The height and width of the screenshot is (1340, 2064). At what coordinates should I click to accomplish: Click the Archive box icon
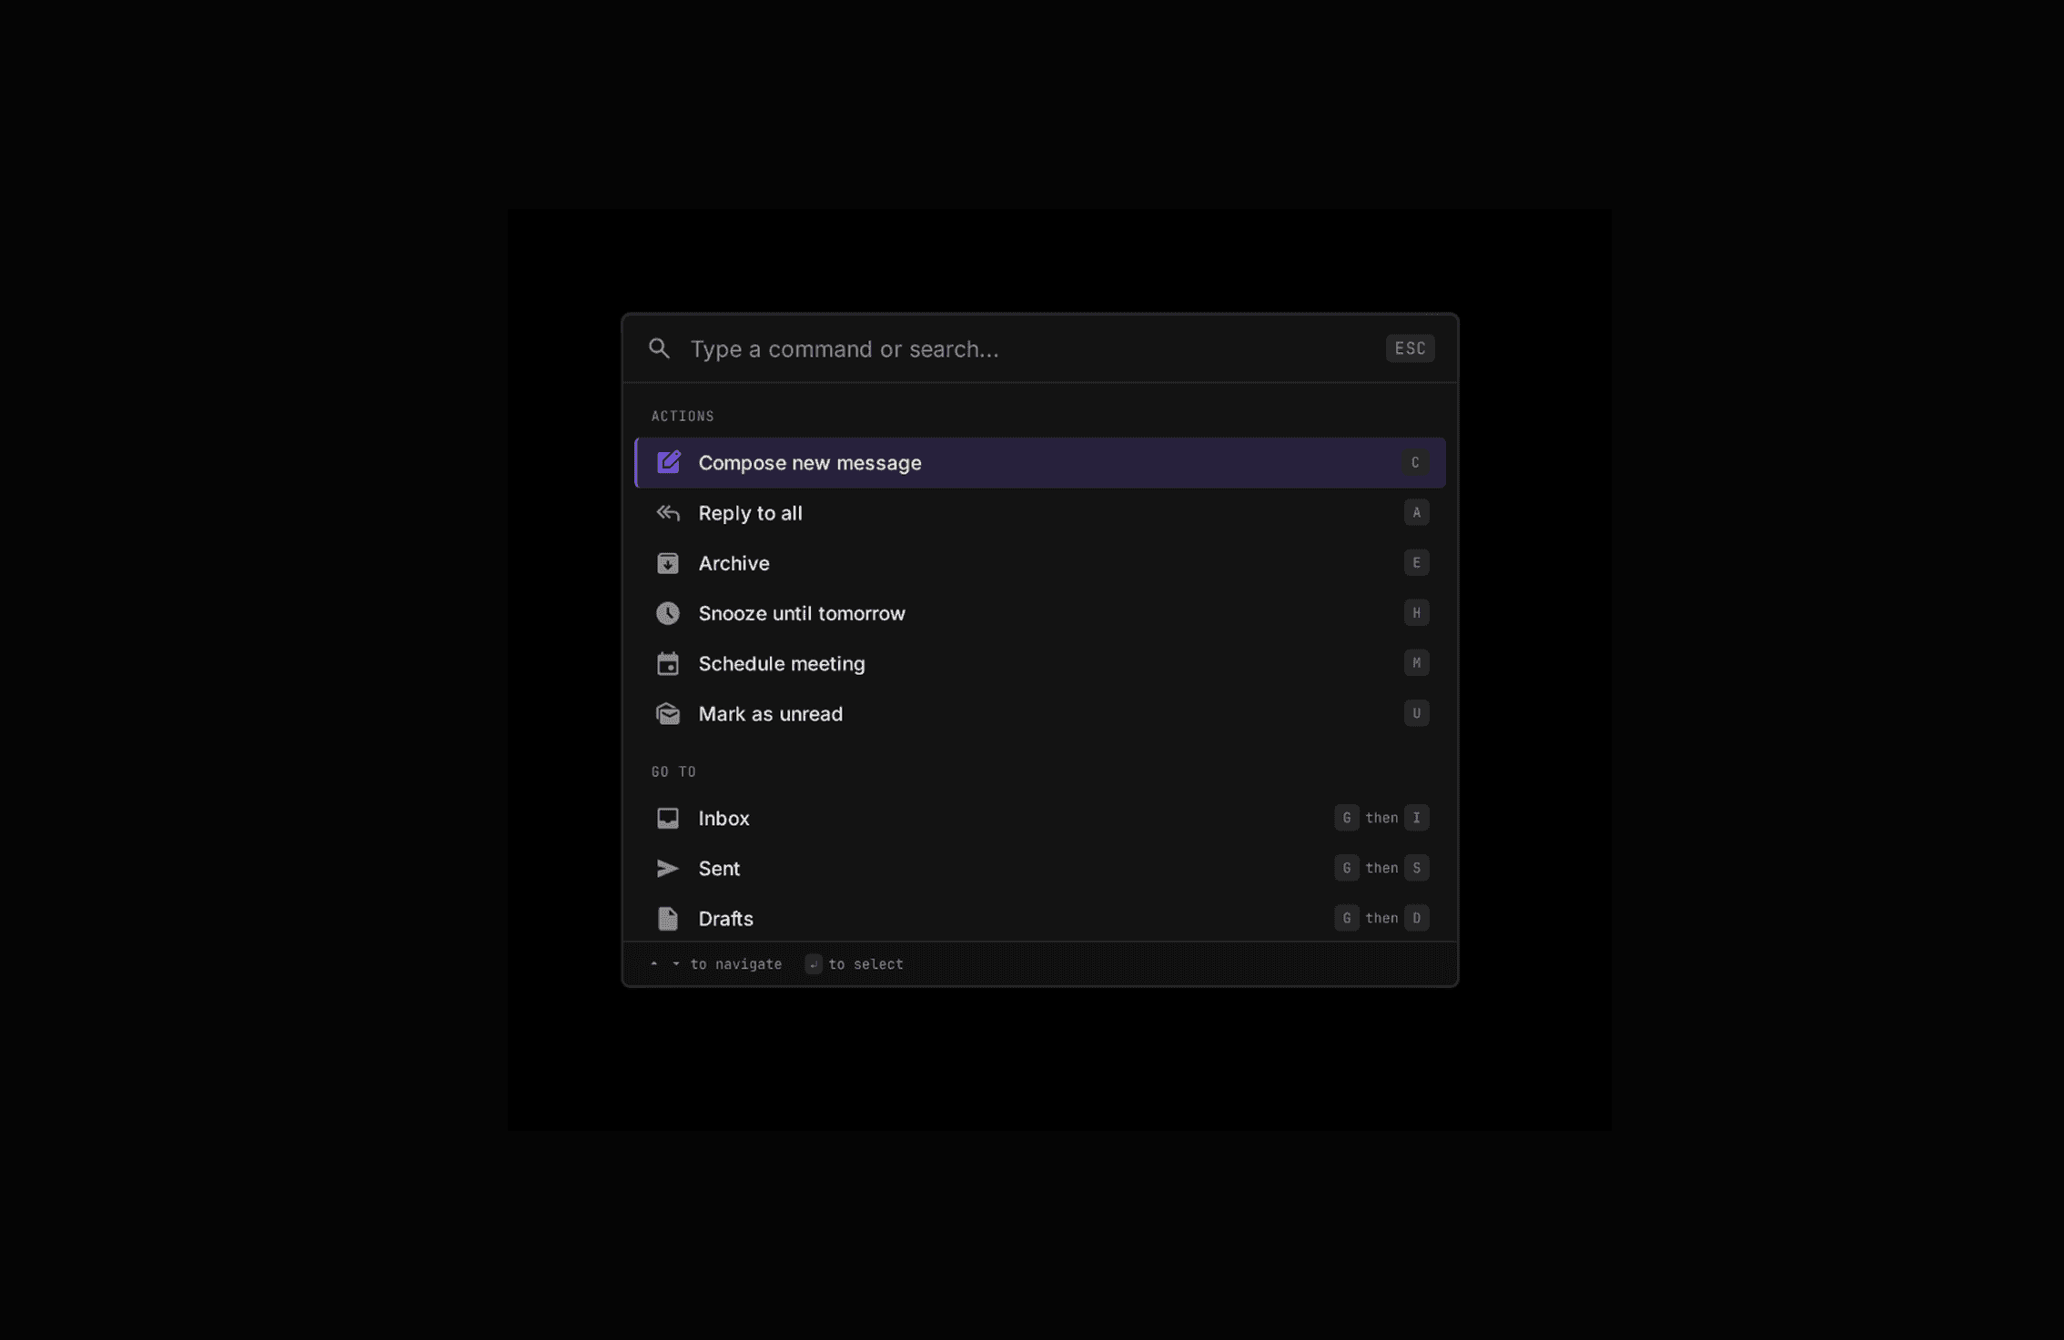669,563
